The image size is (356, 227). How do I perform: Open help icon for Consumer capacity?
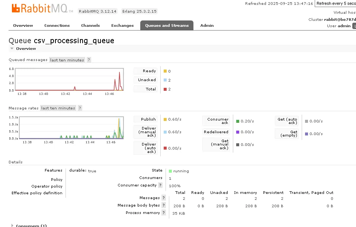[x=160, y=185]
